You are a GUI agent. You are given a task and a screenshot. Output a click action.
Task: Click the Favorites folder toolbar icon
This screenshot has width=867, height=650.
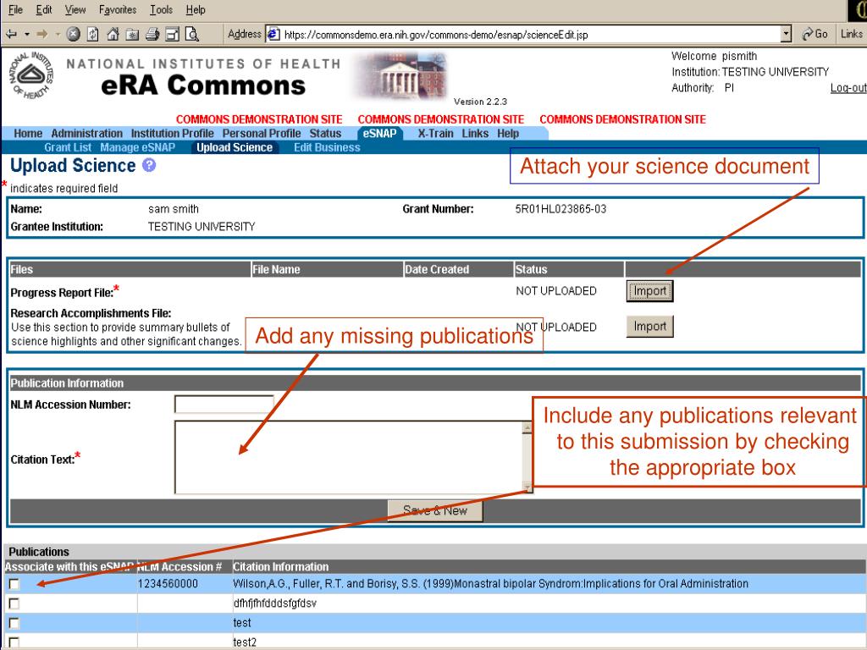point(132,34)
